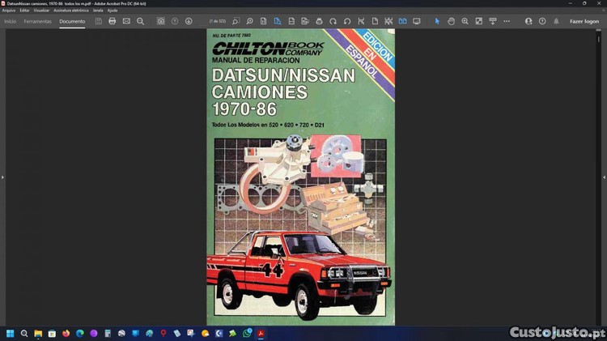
Task: Expand the left navigation pane
Action: tap(2, 177)
